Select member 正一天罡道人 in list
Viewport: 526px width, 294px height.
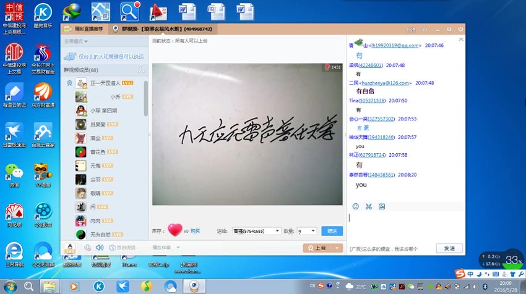105,83
